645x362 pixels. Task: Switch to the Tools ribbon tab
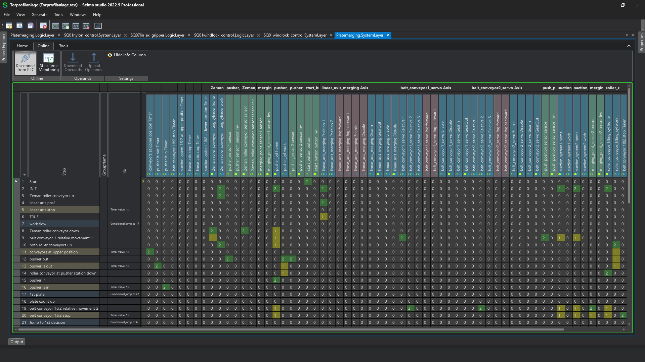point(63,46)
